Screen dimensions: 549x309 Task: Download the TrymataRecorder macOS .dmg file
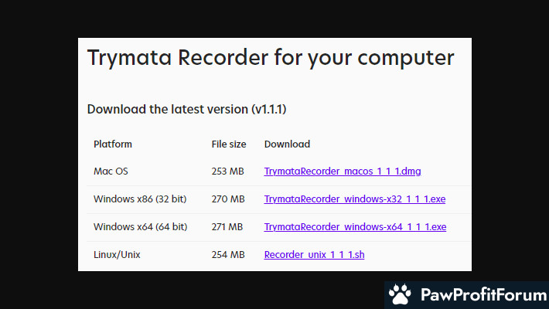tap(343, 171)
